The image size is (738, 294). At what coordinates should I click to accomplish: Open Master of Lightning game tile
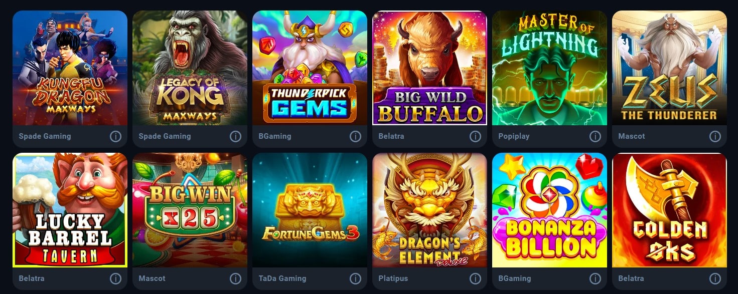pos(549,68)
